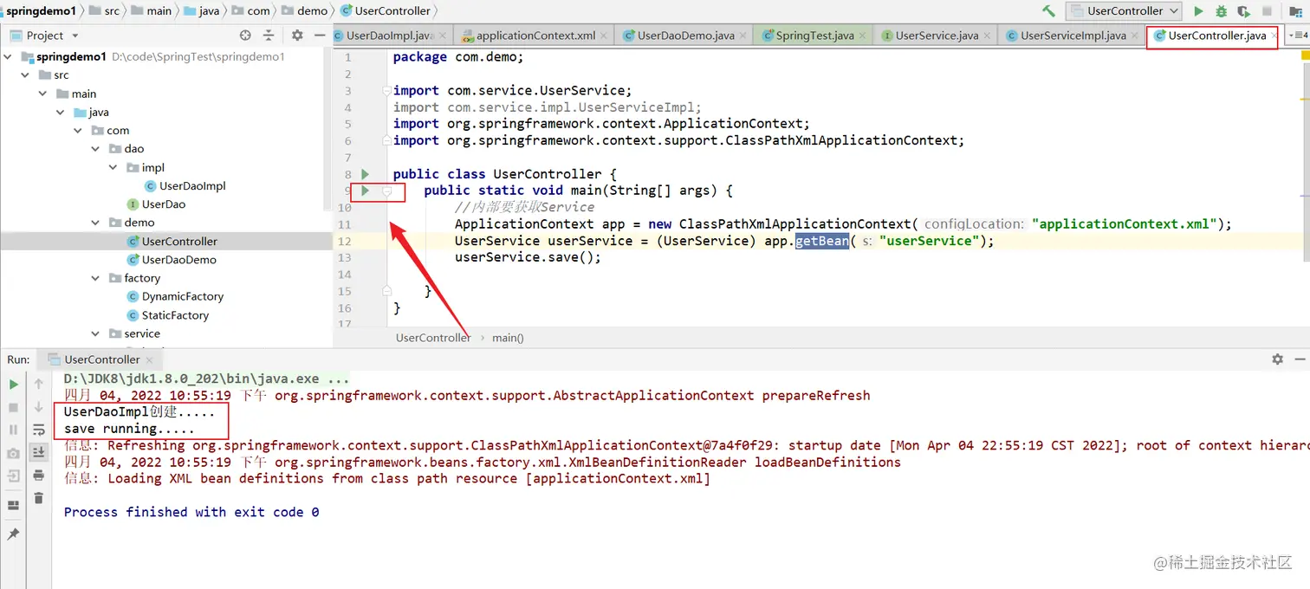Fold the import block in gutter
Viewport: 1310px width, 589px height.
[x=387, y=90]
